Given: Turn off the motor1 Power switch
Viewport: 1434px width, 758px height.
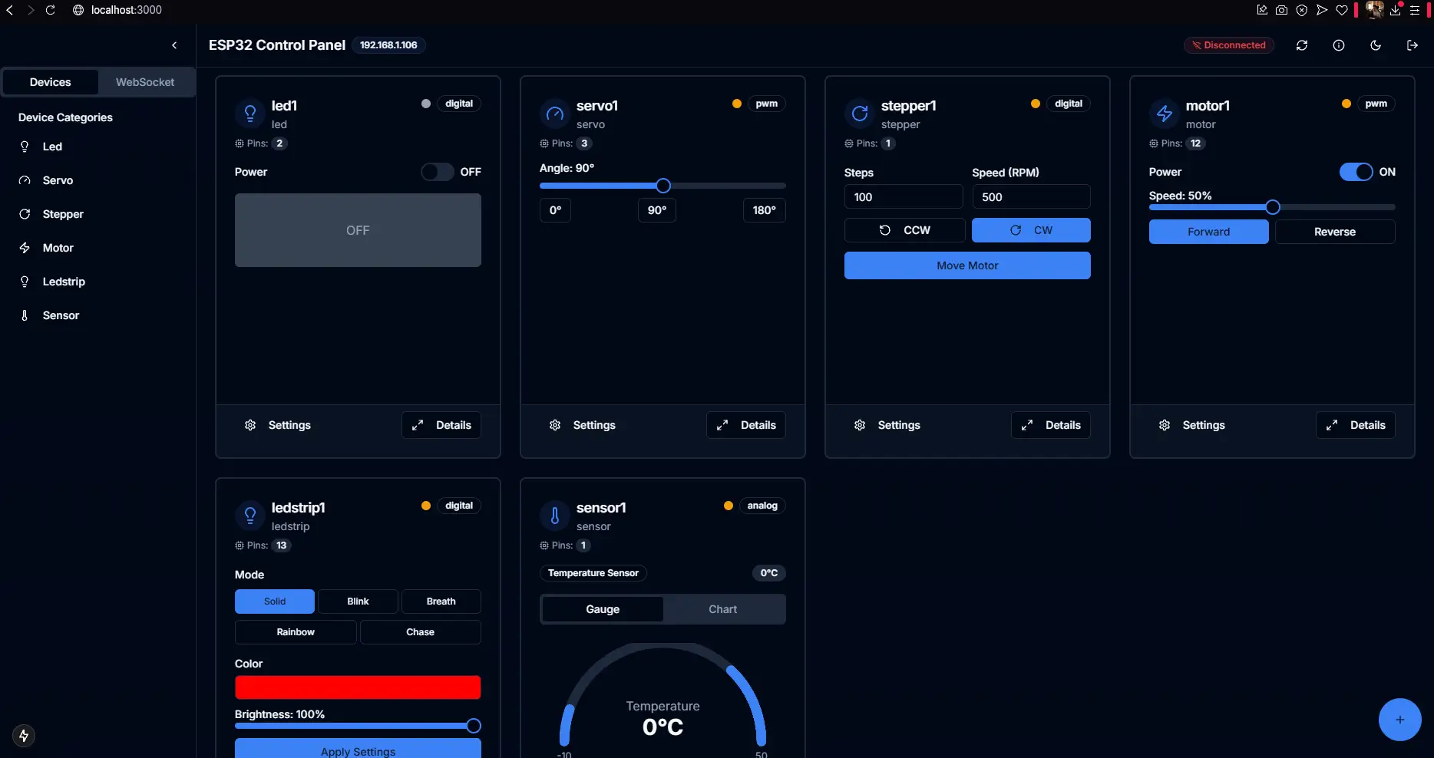Looking at the screenshot, I should click(1356, 172).
